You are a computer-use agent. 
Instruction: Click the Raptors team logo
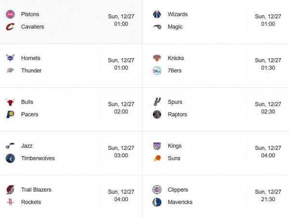coord(157,114)
